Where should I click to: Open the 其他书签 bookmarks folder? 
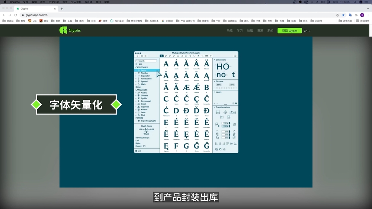(345, 21)
